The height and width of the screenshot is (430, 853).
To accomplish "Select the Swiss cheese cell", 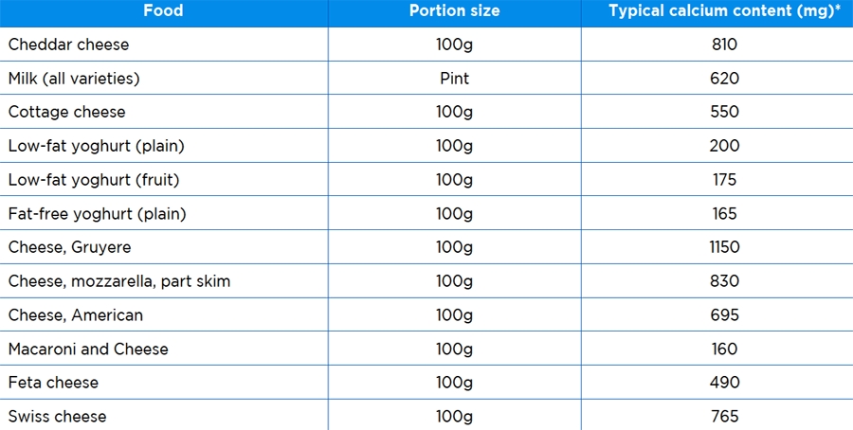I will (x=57, y=417).
